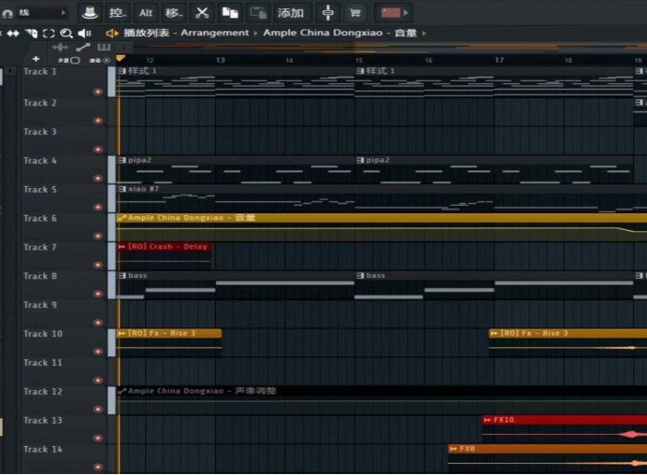Select the Track 7 header label
The width and height of the screenshot is (647, 475).
tap(40, 248)
